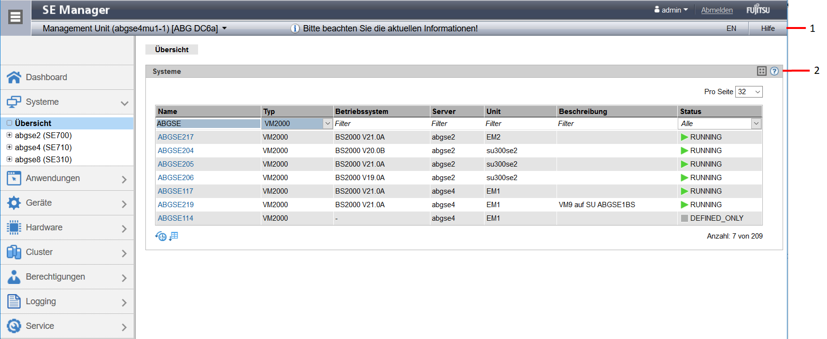The width and height of the screenshot is (827, 339).
Task: Expand the Anwendungen menu chevron
Action: coord(125,179)
